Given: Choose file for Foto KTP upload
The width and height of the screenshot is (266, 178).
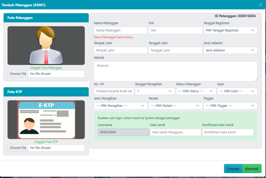Looking at the screenshot, I should tap(18, 148).
